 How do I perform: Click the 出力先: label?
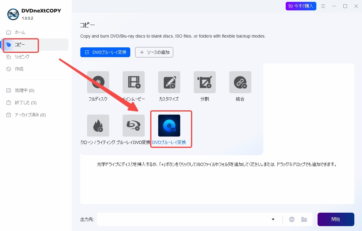click(x=87, y=219)
